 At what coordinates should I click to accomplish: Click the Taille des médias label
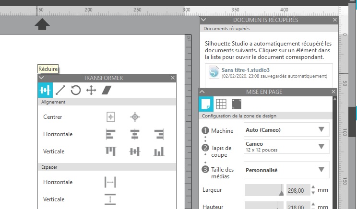(222, 173)
